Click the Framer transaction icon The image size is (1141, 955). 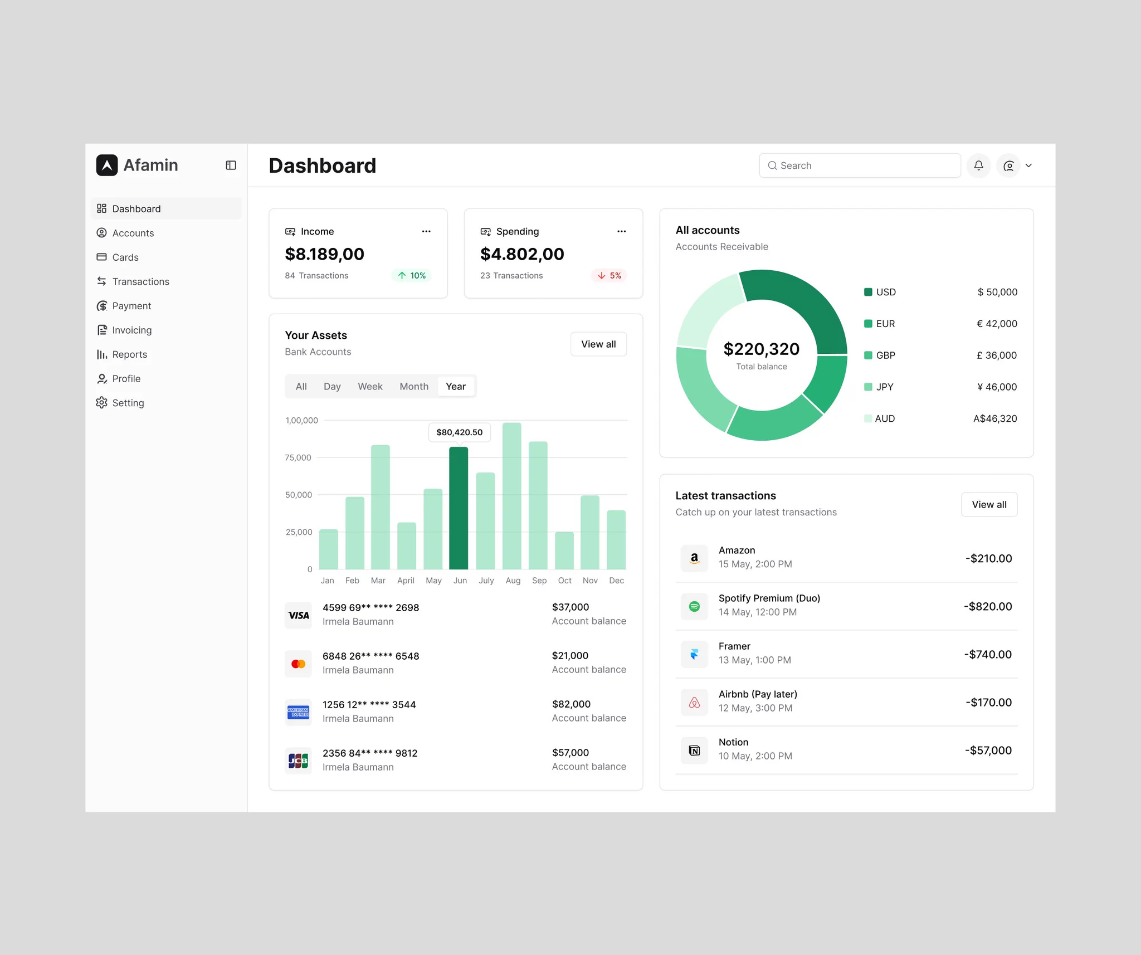click(x=694, y=654)
